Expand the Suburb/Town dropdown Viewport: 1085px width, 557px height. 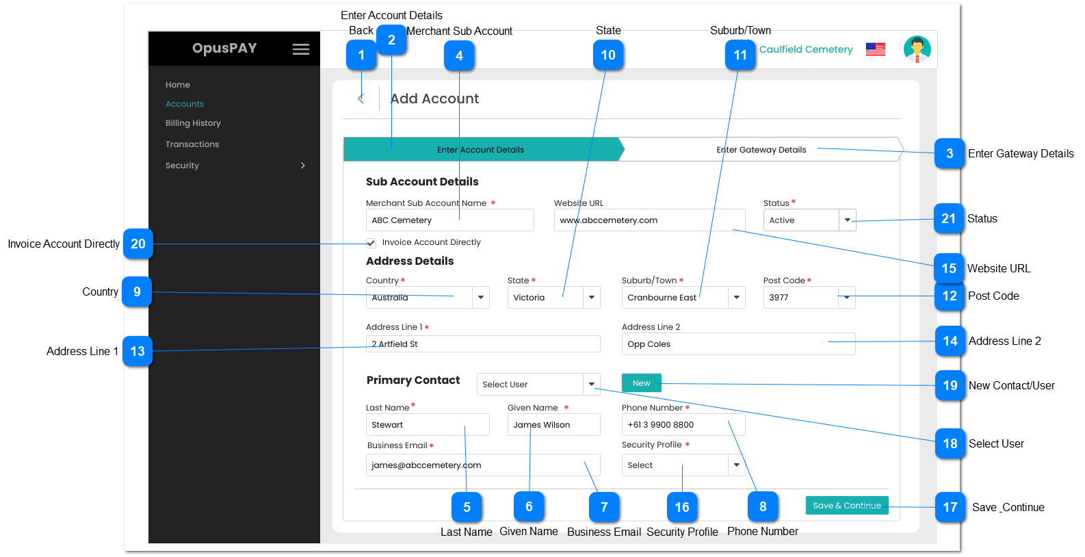click(x=736, y=298)
